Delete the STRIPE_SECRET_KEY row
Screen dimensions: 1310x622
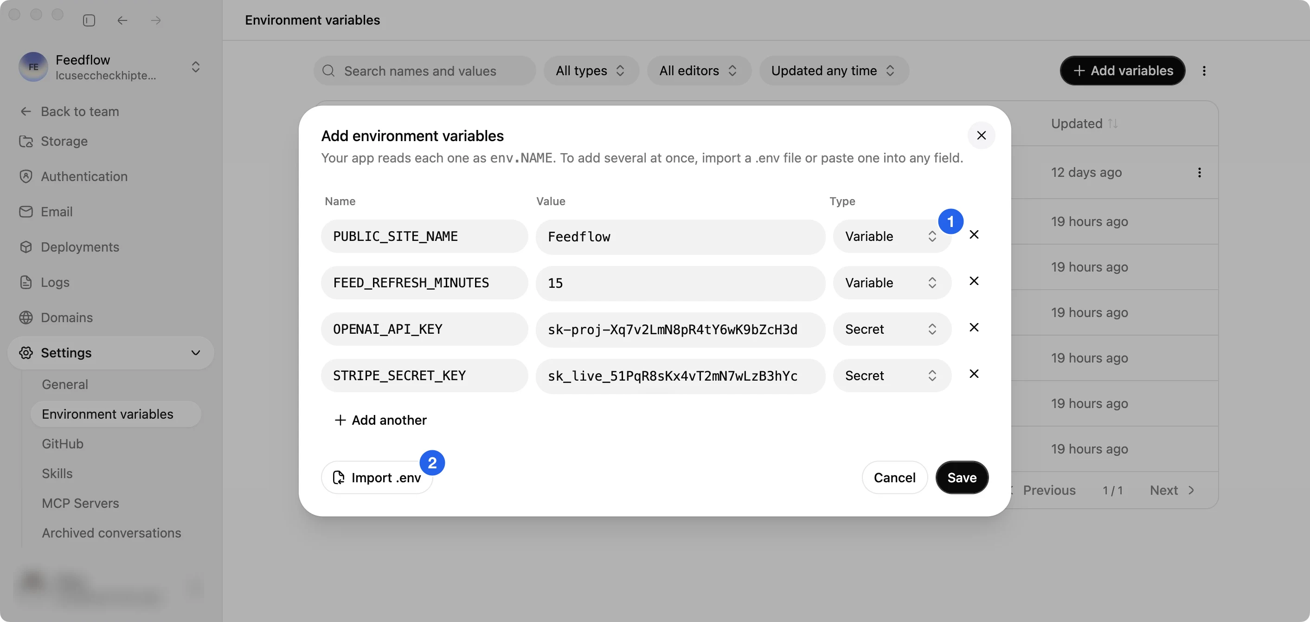click(x=974, y=374)
